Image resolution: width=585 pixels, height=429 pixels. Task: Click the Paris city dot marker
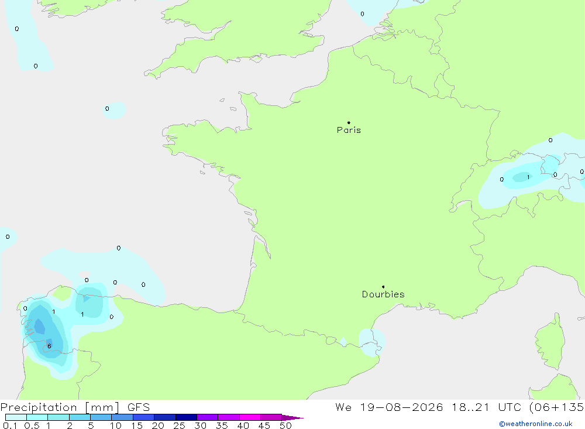coord(349,122)
